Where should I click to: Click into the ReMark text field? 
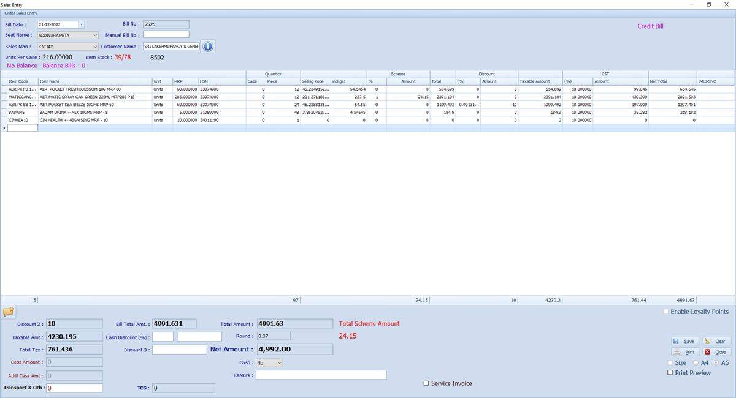(x=321, y=375)
